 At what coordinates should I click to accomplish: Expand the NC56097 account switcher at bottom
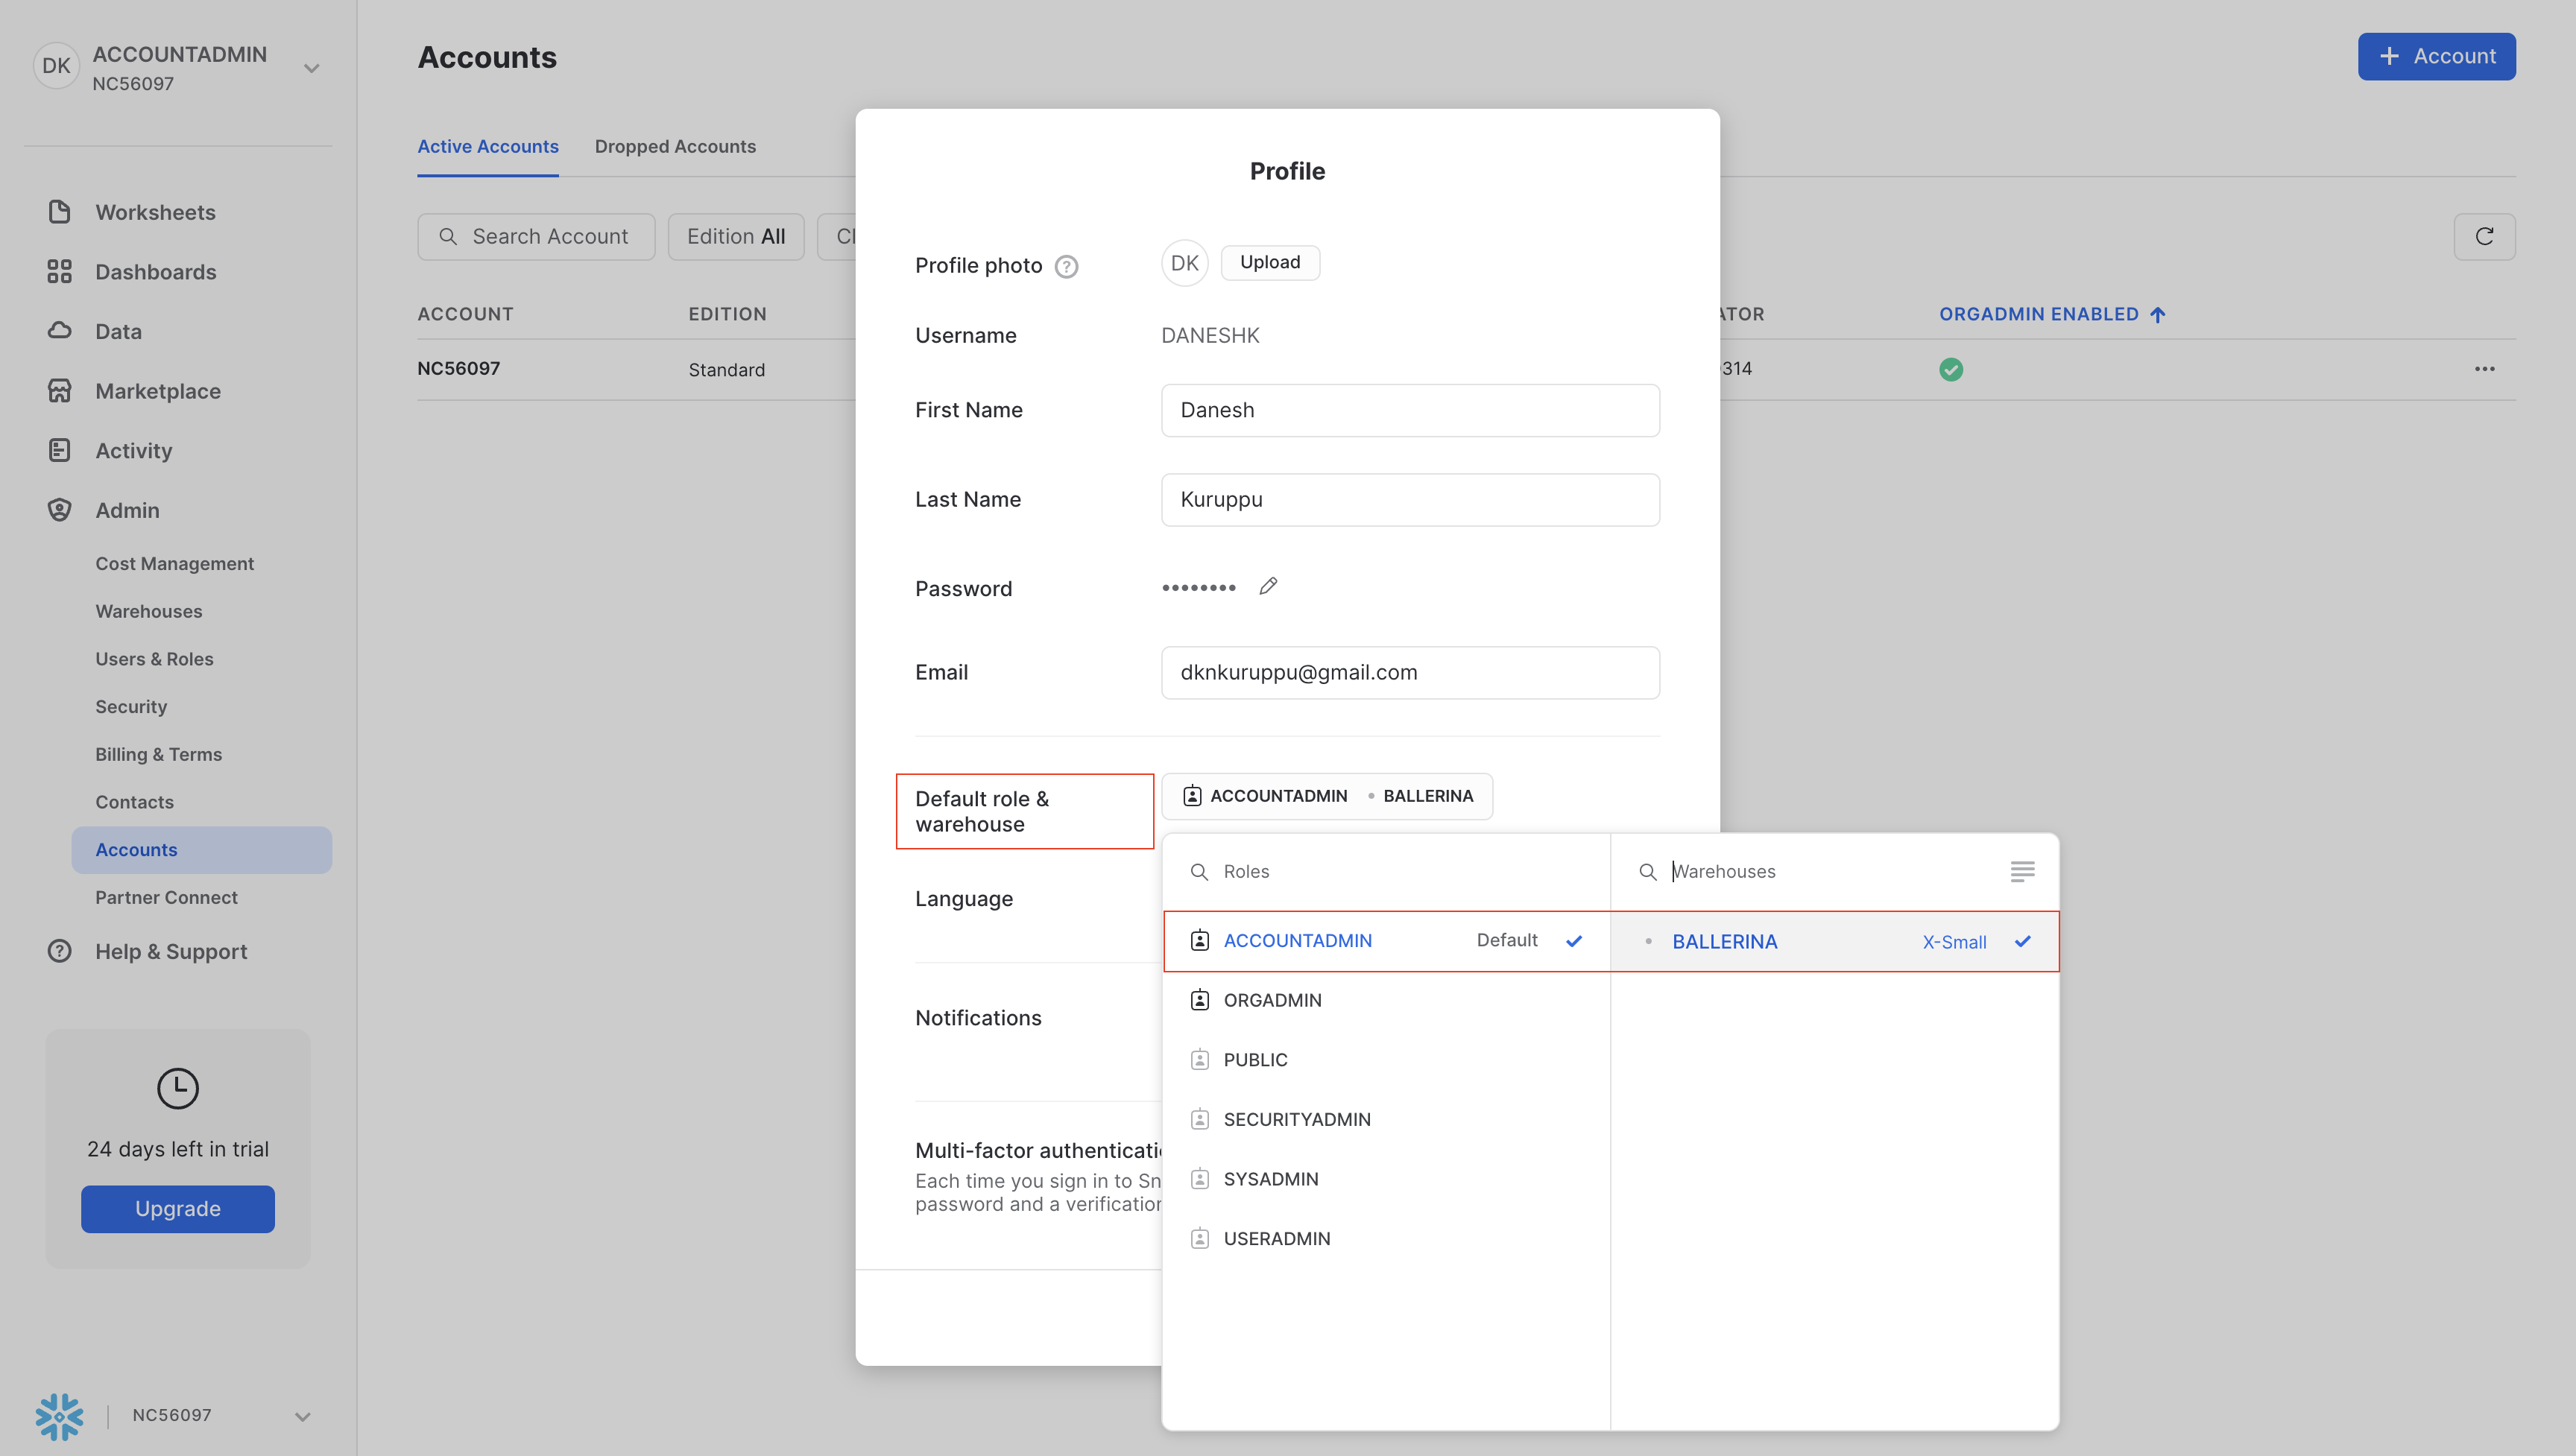point(302,1416)
